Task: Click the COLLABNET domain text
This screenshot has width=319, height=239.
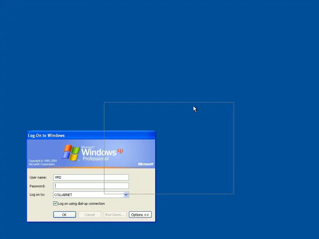Action: pos(63,195)
